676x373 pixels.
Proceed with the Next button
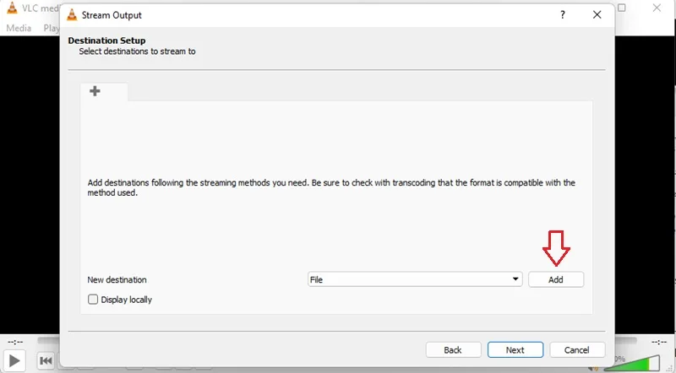[x=515, y=349]
